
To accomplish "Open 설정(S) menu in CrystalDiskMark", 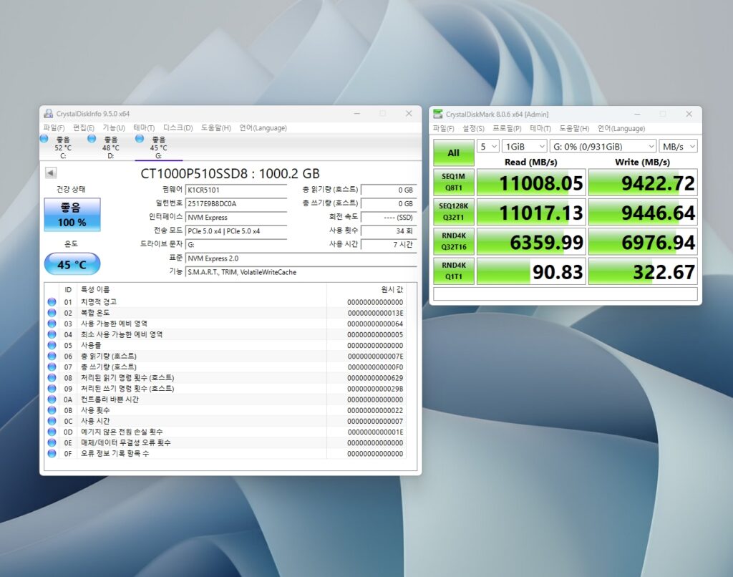I will 473,128.
